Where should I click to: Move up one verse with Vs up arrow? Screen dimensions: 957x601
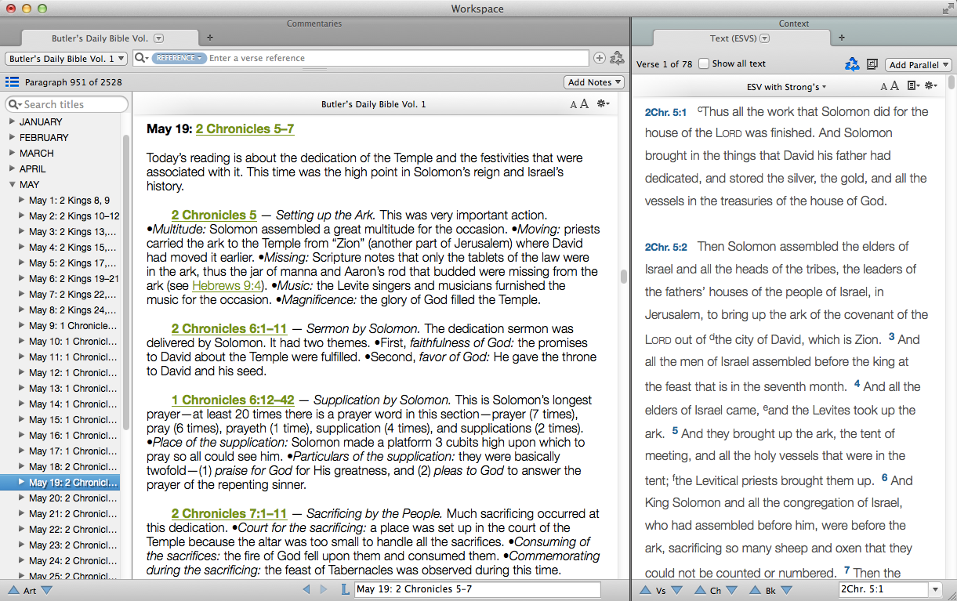[x=645, y=590]
